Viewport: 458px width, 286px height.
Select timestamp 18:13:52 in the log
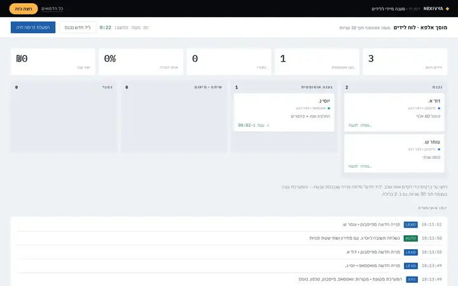click(x=432, y=225)
